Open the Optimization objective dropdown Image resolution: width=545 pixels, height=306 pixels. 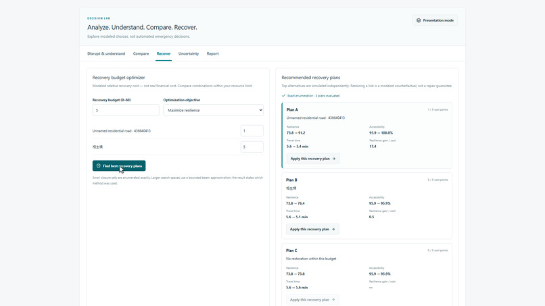214,110
